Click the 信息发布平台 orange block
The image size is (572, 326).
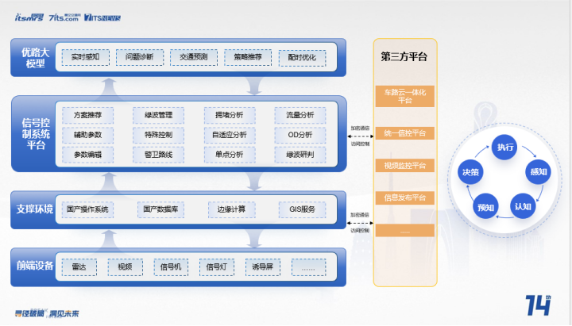(405, 198)
